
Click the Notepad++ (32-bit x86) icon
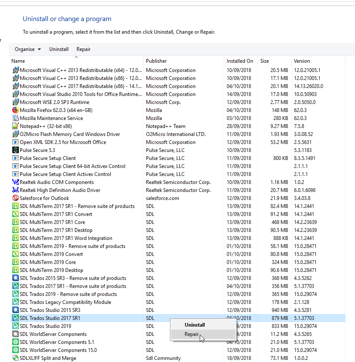[16, 126]
